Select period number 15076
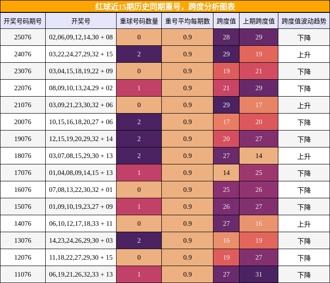 click(x=23, y=207)
